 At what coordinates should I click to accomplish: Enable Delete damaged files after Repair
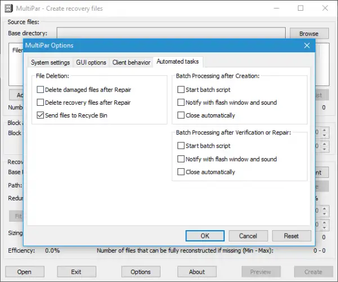pyautogui.click(x=41, y=89)
